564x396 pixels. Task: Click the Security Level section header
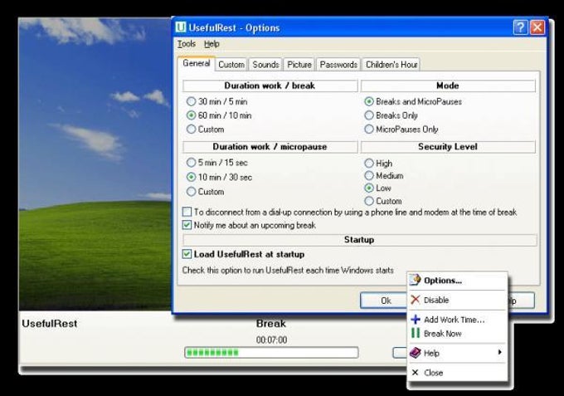tap(447, 146)
